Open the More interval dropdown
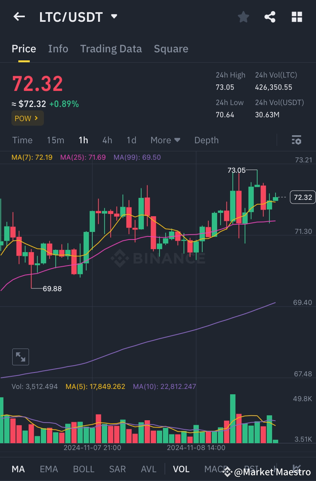Viewport: 316px width, 481px height. click(x=165, y=140)
